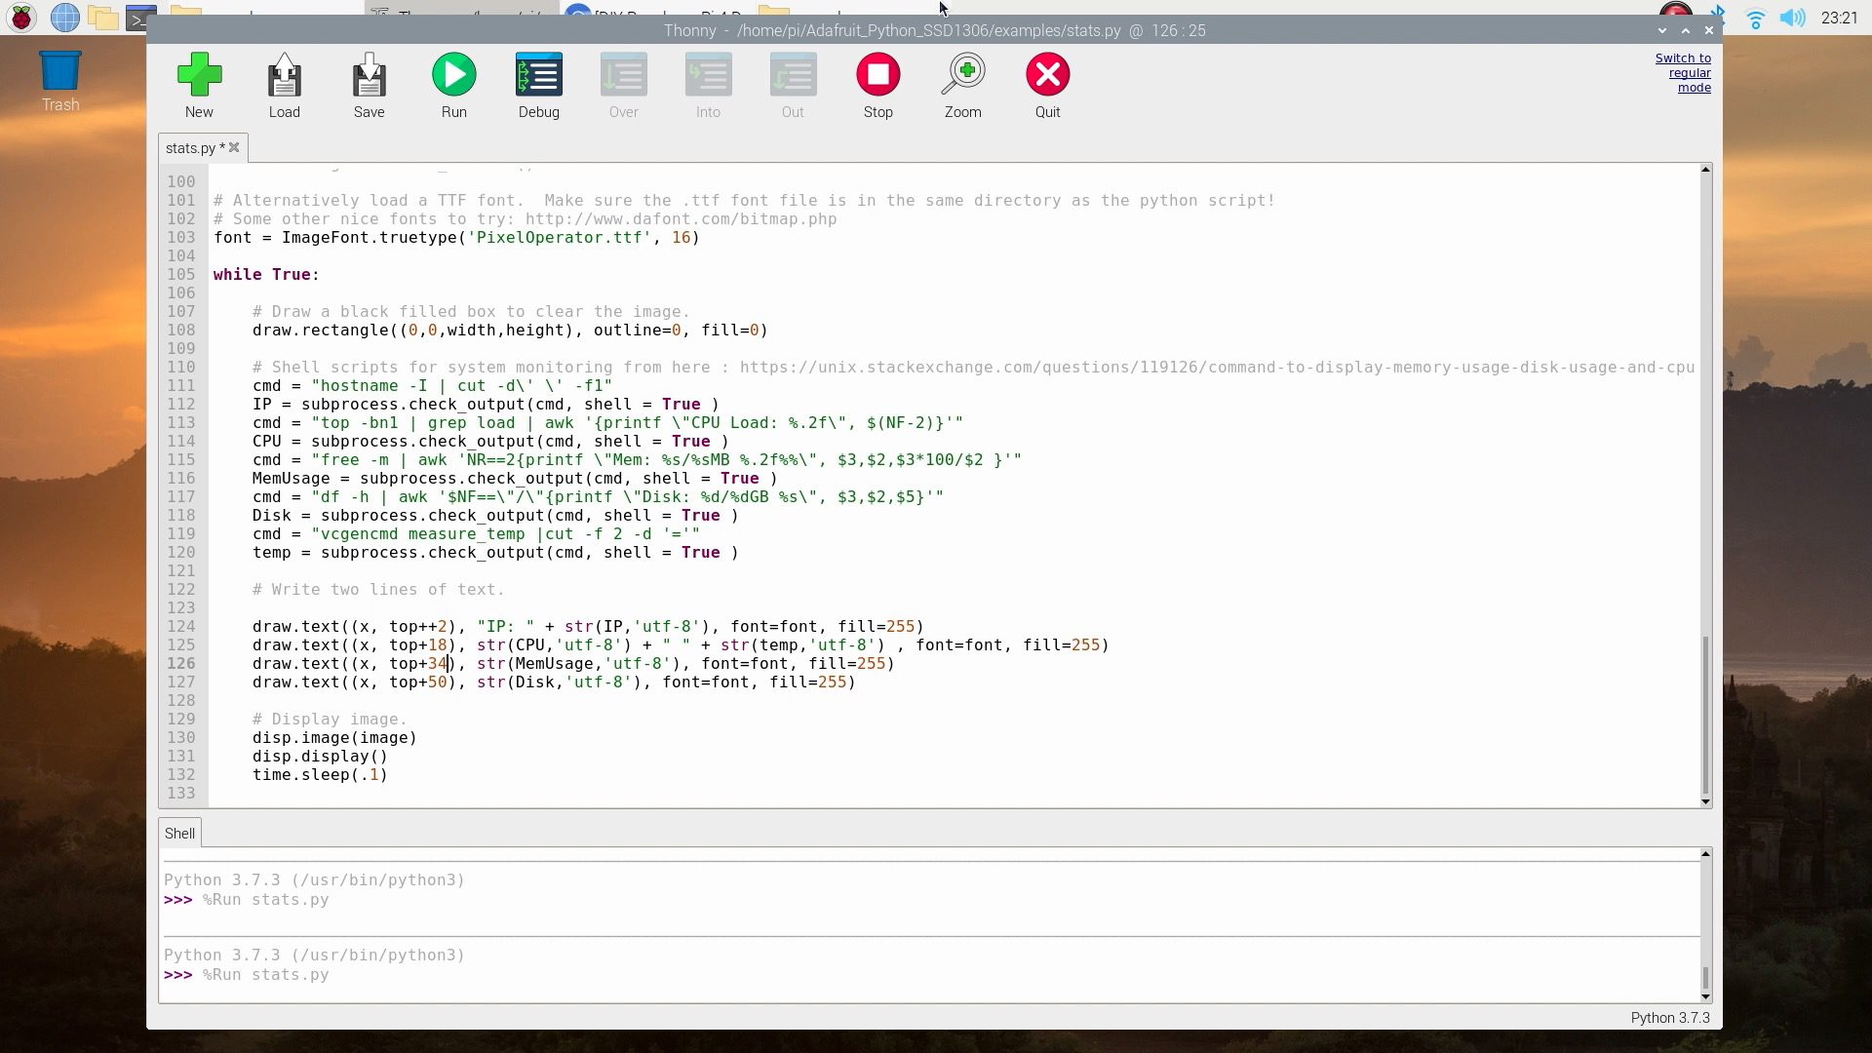Start the Debug tool
Screen dimensions: 1872x1053
[538, 76]
